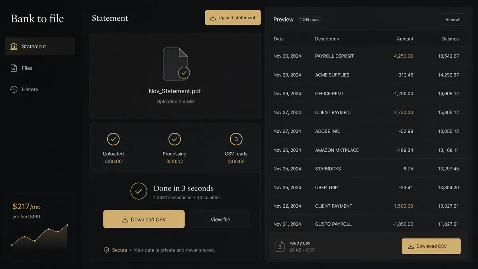Screen dimensions: 478x269
Task: Click the Nov_Statement.pdf file icon with checkmark
Action: point(176,64)
